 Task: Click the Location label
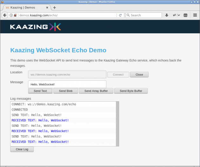(16, 72)
